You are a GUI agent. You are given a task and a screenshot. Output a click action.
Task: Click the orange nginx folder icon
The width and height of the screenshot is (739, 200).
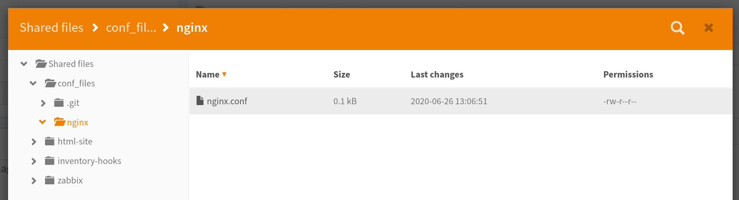point(60,122)
